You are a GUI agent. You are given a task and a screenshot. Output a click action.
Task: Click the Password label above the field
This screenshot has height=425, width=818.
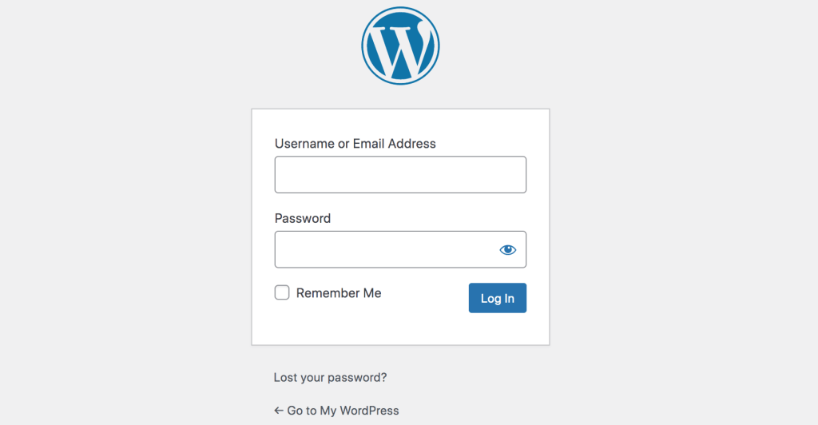coord(303,218)
